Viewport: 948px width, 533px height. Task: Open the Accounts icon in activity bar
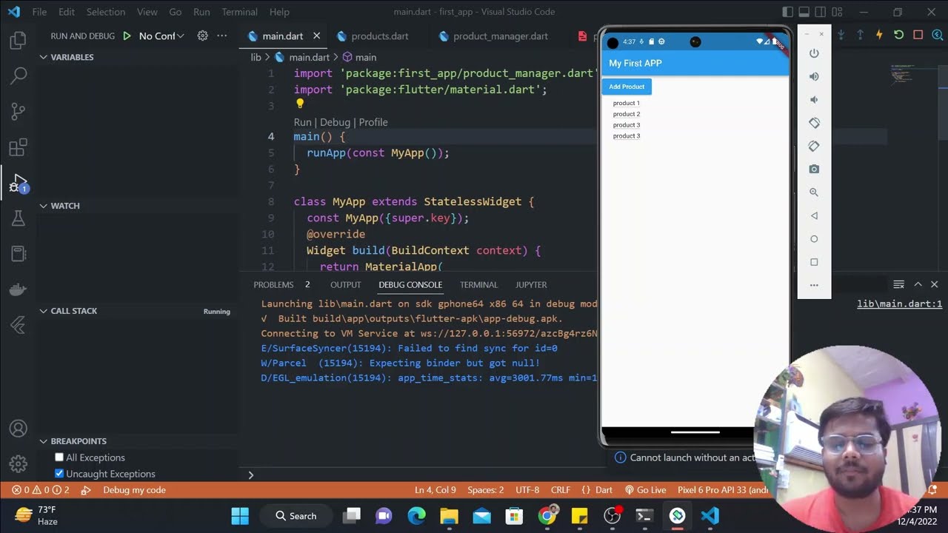(19, 429)
